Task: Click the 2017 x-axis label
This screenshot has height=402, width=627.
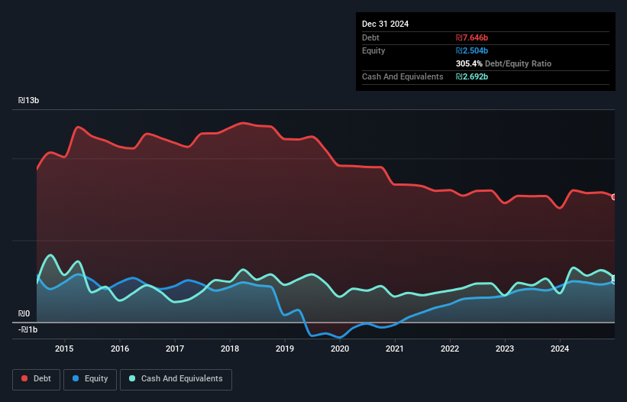Action: pos(175,349)
